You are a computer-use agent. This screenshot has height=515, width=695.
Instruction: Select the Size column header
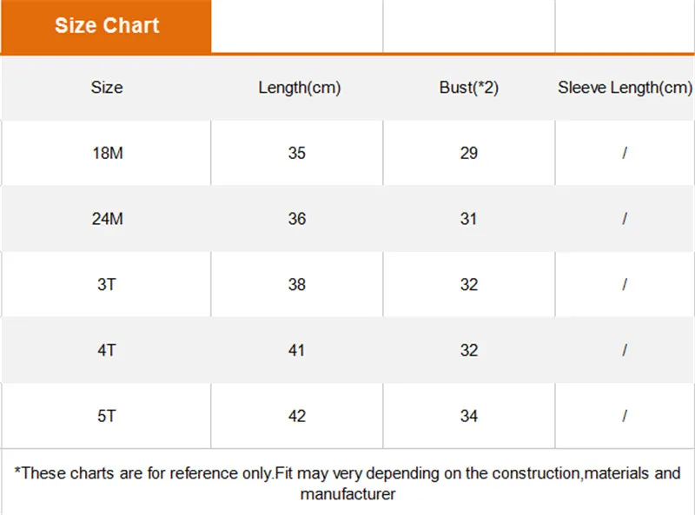(x=107, y=88)
